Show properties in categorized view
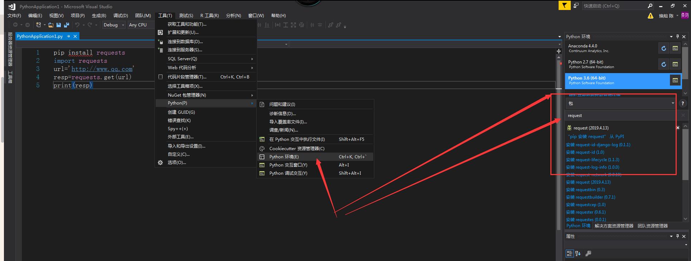This screenshot has width=691, height=261. point(569,254)
